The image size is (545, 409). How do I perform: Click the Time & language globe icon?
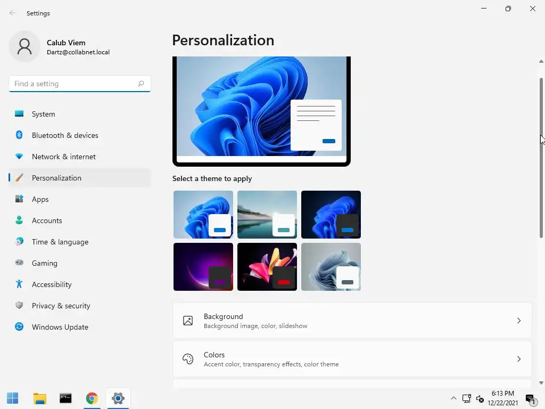point(19,241)
